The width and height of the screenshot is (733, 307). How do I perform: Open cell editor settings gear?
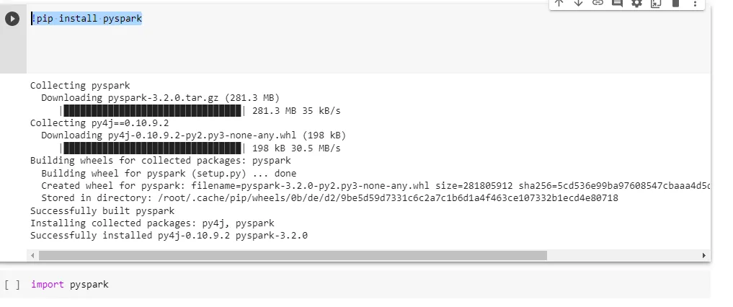tap(636, 4)
